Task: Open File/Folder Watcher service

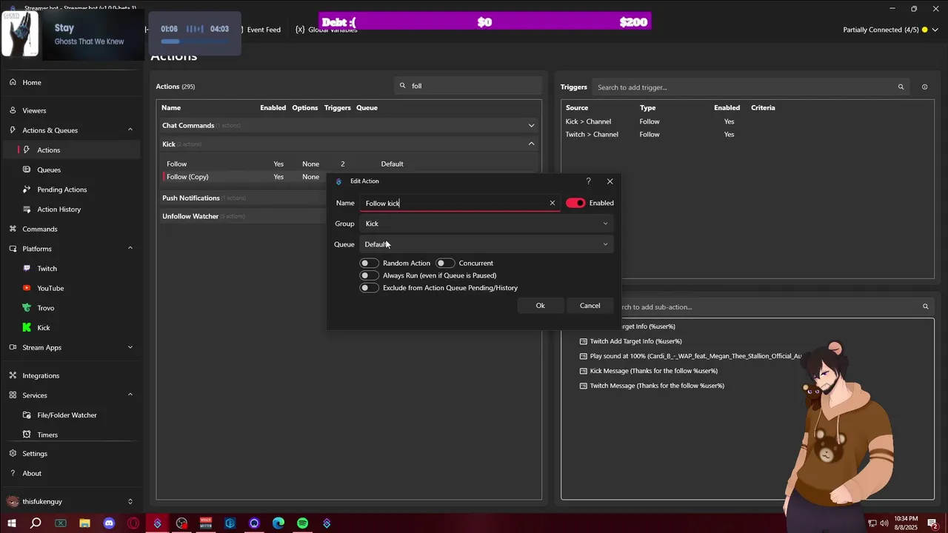Action: [67, 415]
